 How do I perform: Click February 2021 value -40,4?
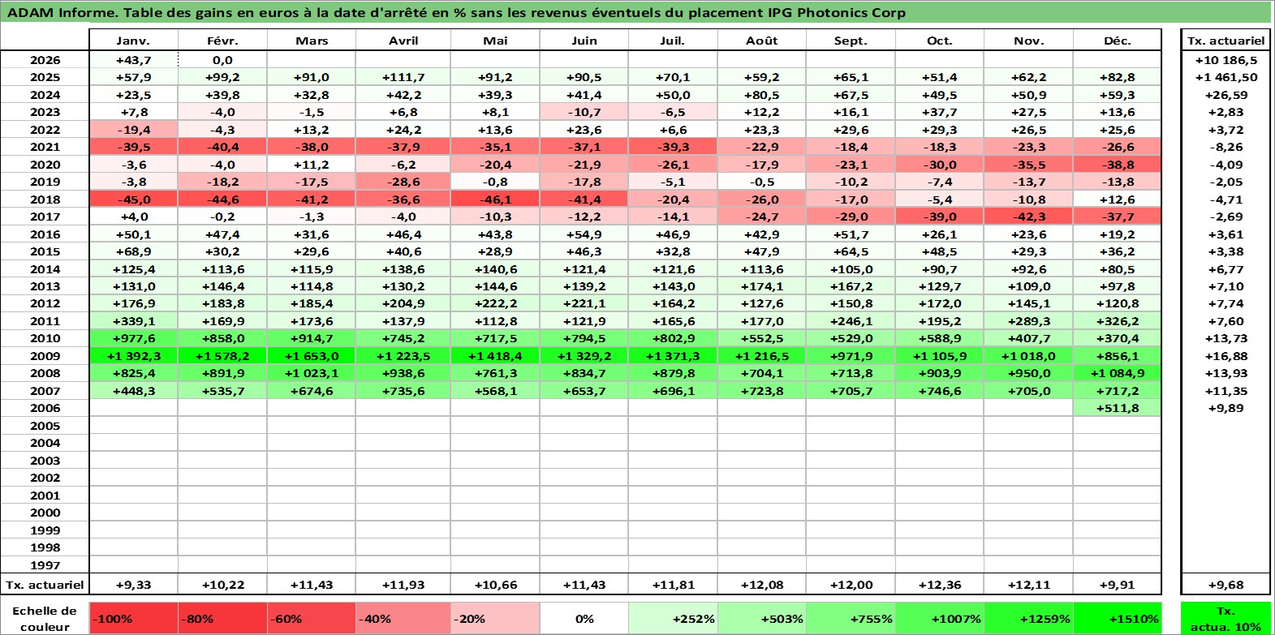coord(222,147)
